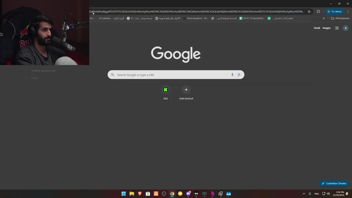Open the Google apps grid
The image size is (352, 198).
point(337,28)
